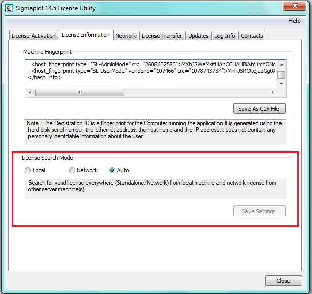Viewport: 312px width, 294px height.
Task: Open the Log Info tab
Action: (225, 36)
